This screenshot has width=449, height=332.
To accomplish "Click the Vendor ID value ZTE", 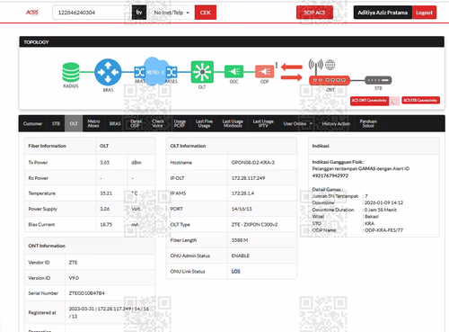I will (x=73, y=263).
